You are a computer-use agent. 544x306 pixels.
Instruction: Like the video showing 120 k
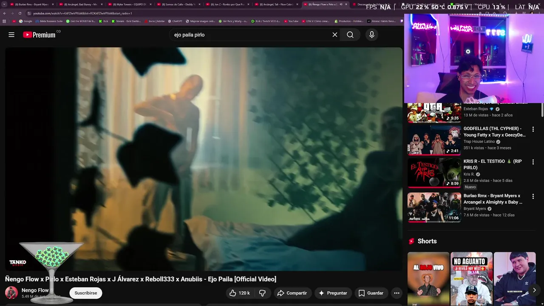click(x=240, y=293)
